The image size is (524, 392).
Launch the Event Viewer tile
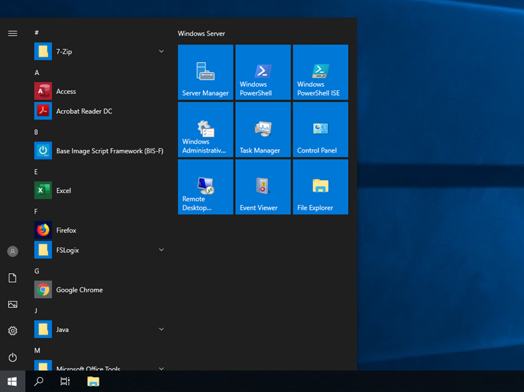pos(263,187)
